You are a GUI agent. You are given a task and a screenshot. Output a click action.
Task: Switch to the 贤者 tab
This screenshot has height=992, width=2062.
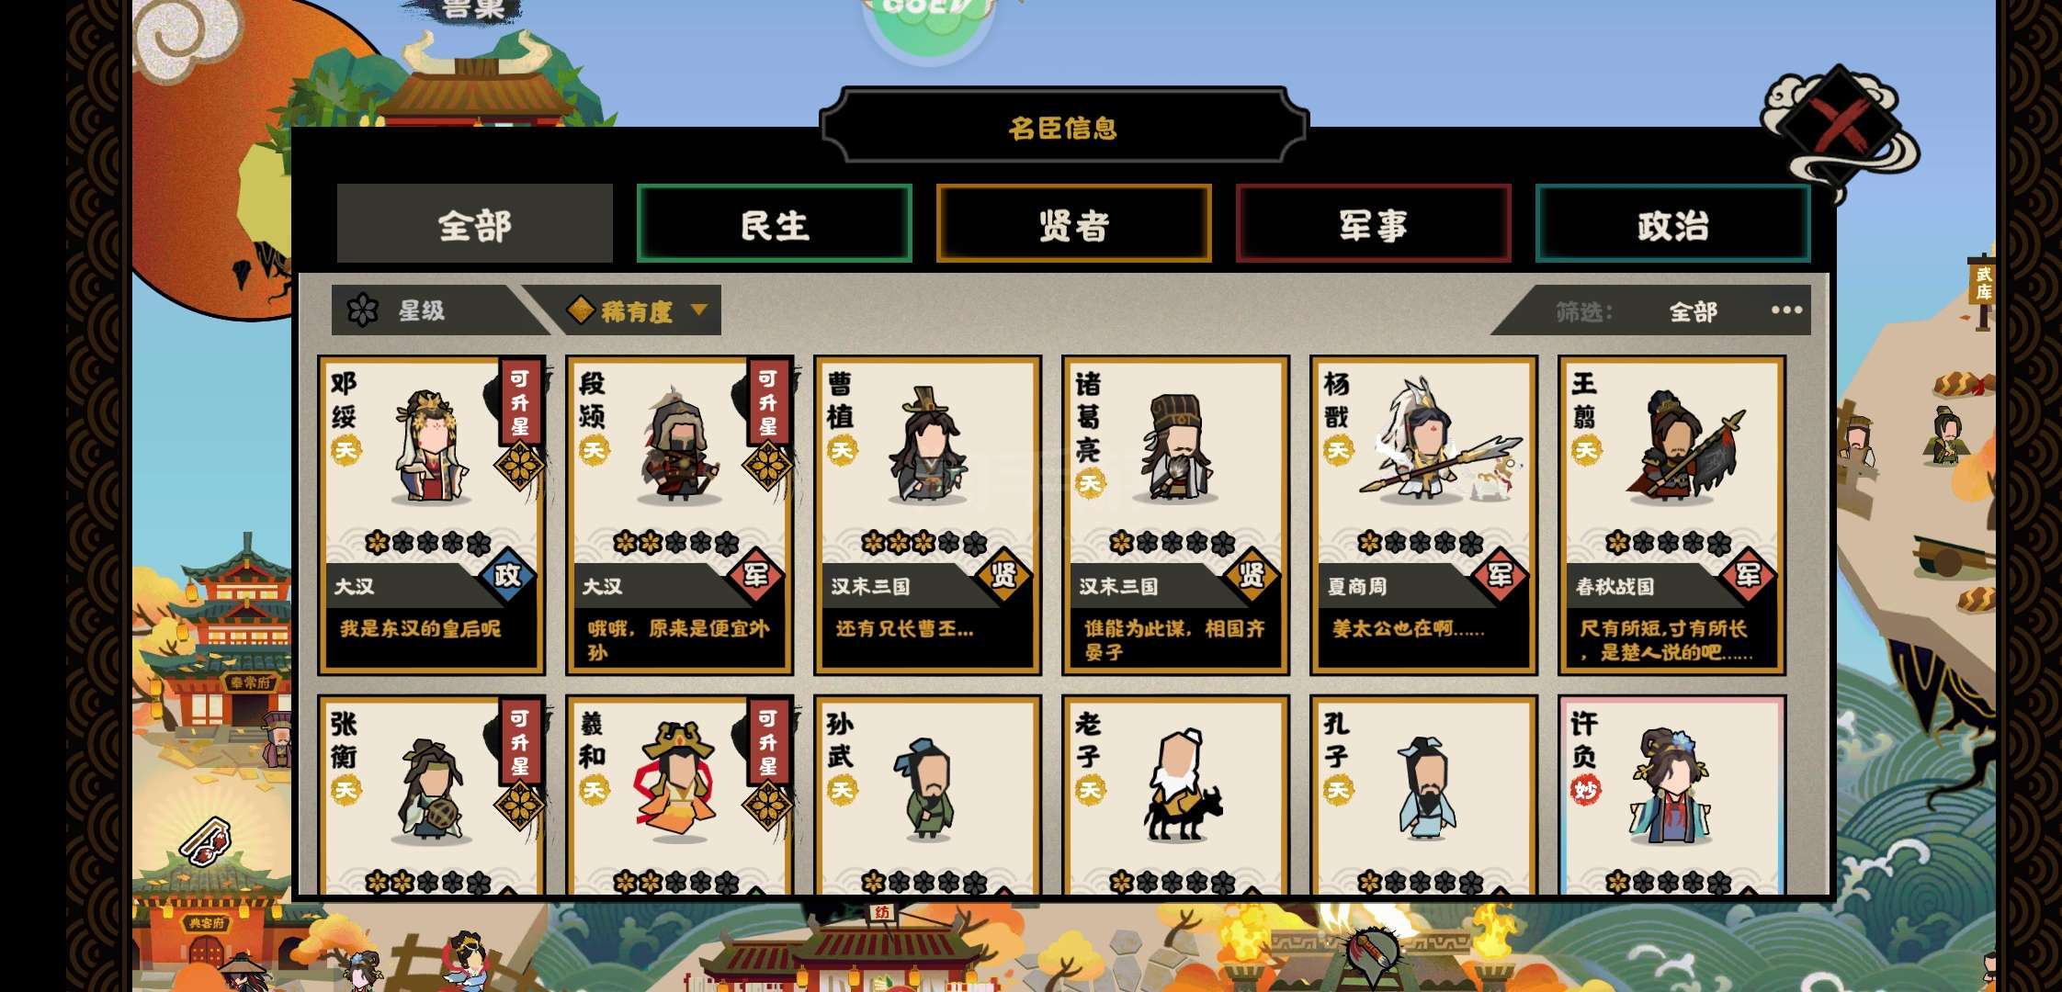pyautogui.click(x=1073, y=224)
